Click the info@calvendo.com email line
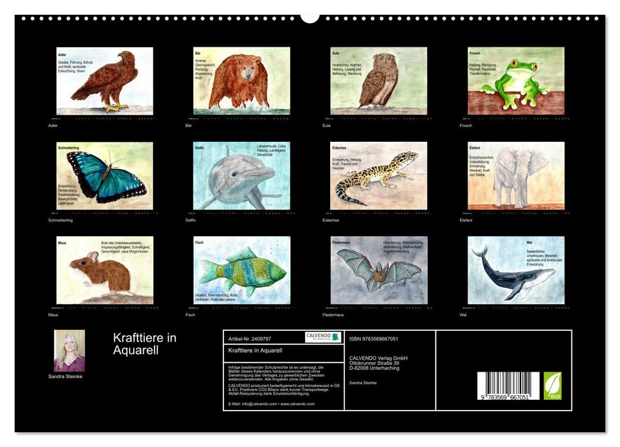 pyautogui.click(x=271, y=404)
